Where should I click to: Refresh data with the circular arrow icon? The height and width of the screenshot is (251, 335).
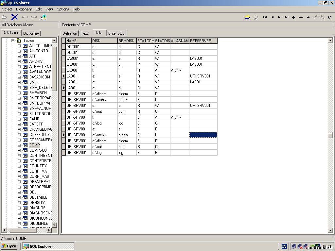(330, 17)
